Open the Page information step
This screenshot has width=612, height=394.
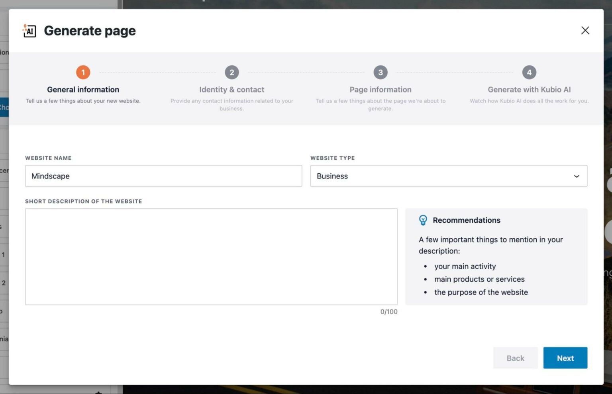click(381, 89)
